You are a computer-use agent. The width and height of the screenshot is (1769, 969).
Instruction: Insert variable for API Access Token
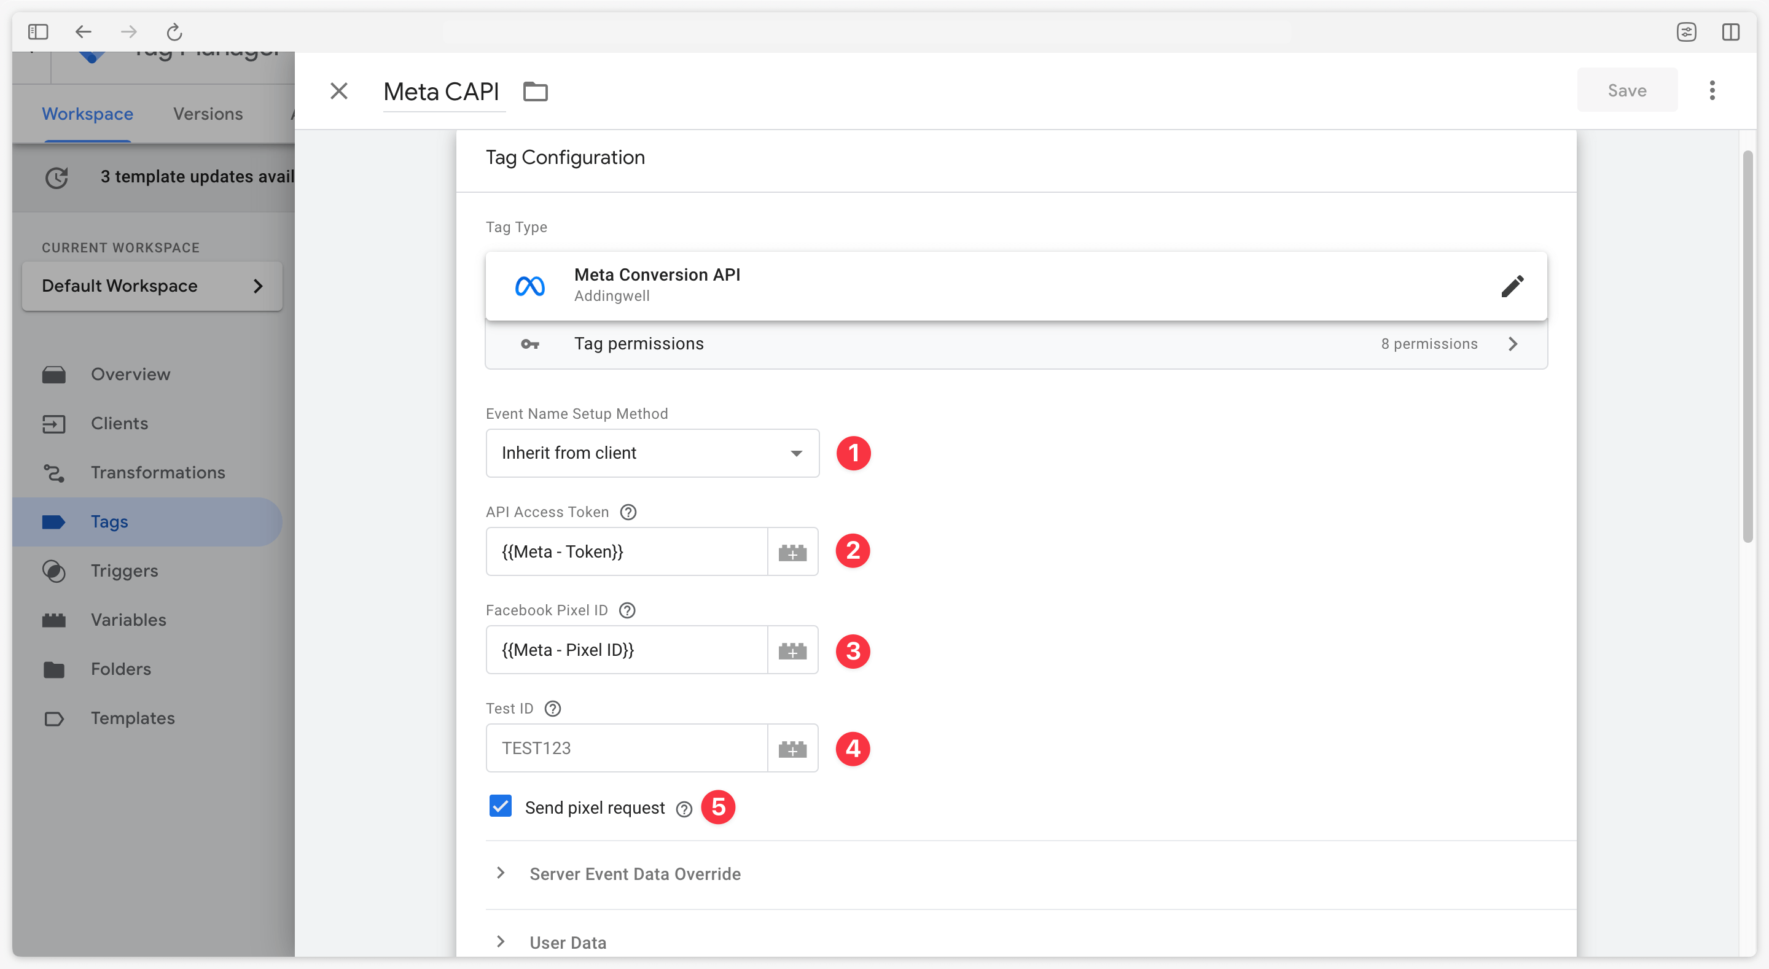[792, 551]
